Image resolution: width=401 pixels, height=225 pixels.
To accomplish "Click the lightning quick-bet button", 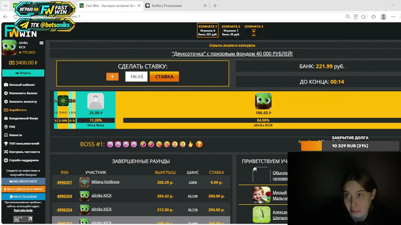I will coord(112,77).
